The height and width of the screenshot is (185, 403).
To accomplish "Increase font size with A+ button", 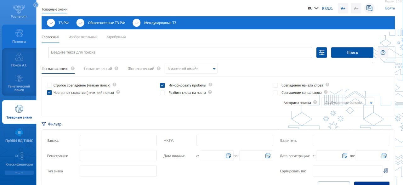I will pos(343,8).
